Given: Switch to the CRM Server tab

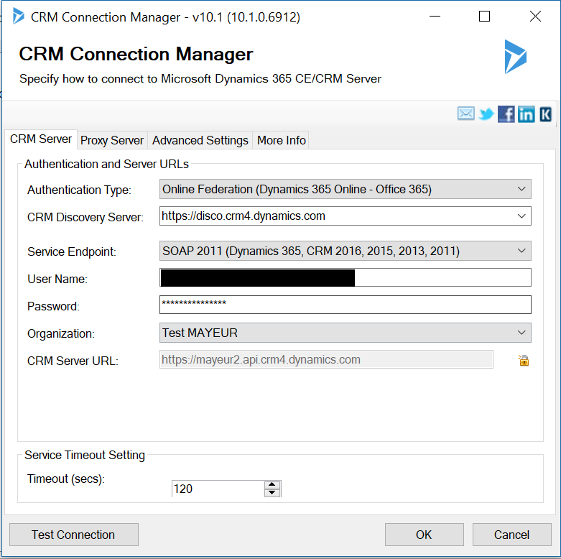Looking at the screenshot, I should point(41,139).
